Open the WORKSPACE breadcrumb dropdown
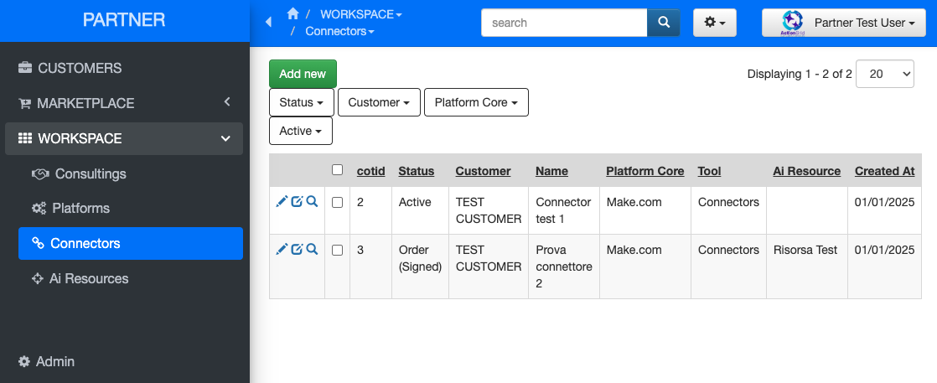Image resolution: width=937 pixels, height=383 pixels. [x=361, y=13]
